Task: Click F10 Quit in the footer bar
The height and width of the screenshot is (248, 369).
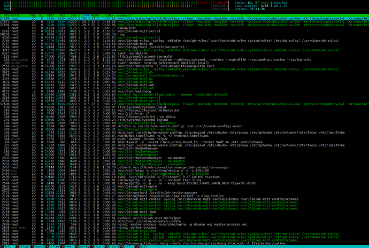Action: pos(141,246)
